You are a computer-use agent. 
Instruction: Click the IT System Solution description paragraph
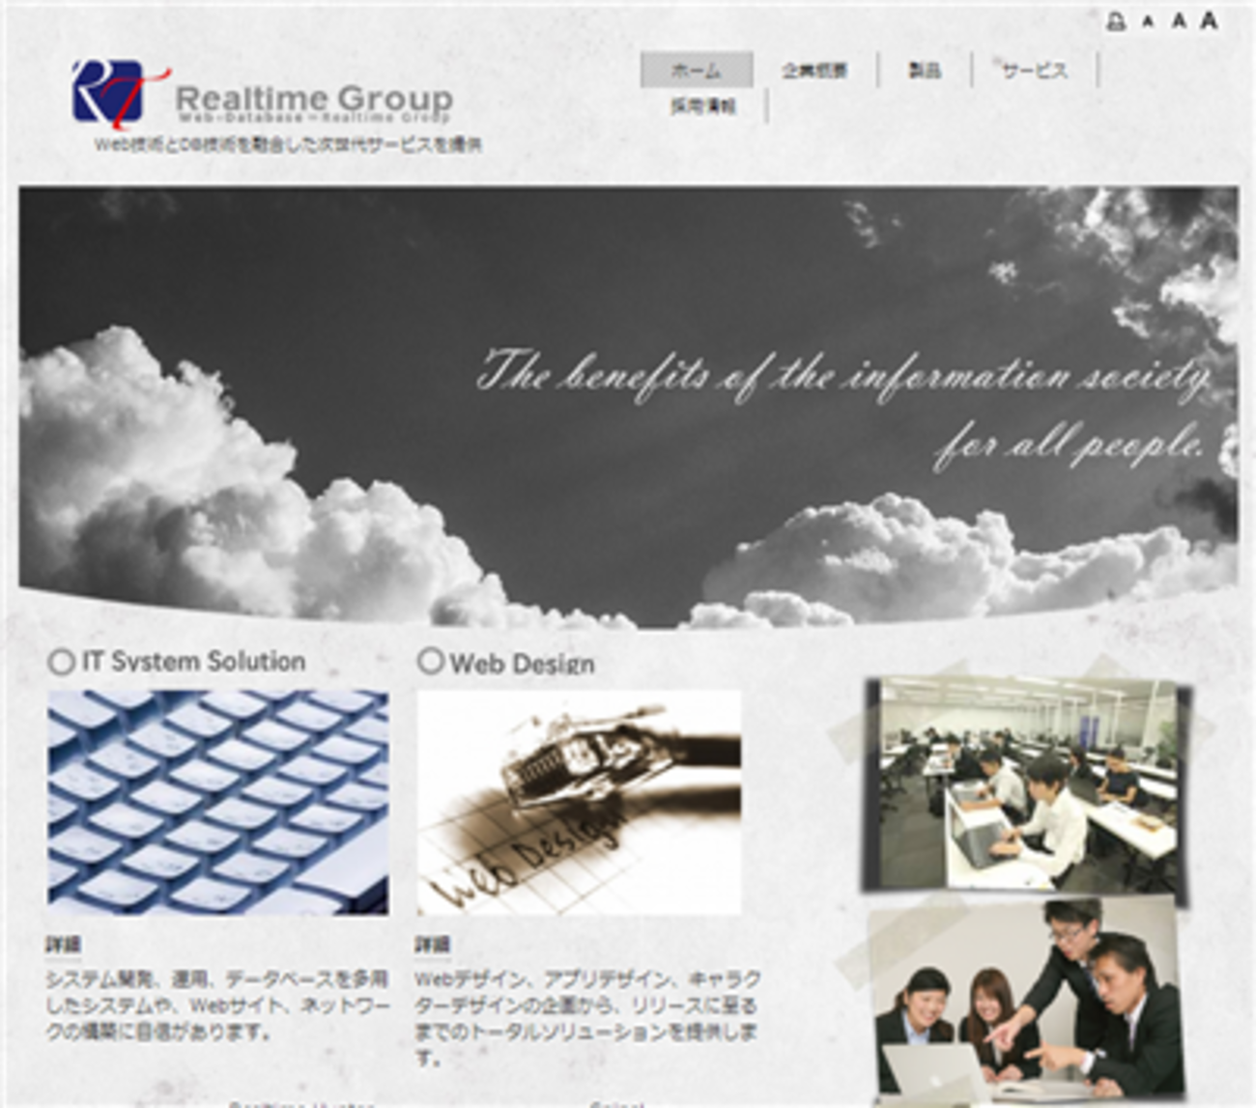tap(218, 1006)
